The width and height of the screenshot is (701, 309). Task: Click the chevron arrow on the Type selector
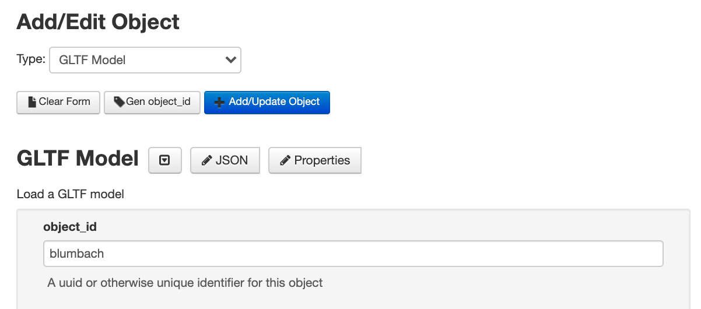(231, 59)
